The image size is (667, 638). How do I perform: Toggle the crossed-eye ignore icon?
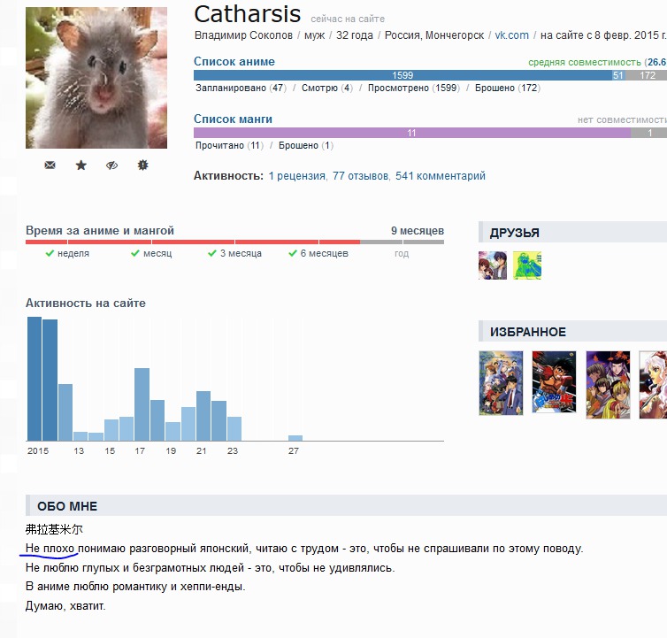[x=111, y=165]
